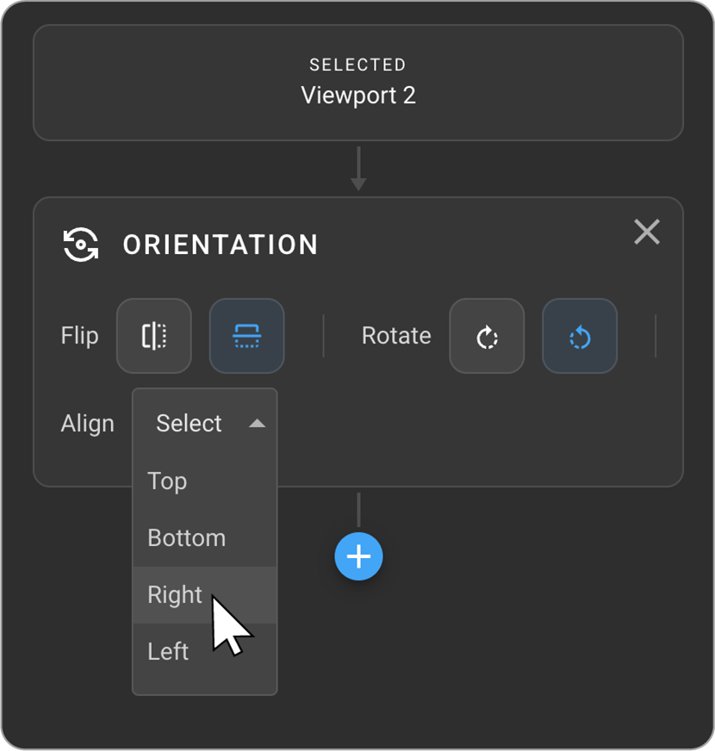This screenshot has width=715, height=751.
Task: Click the Align label
Action: pos(87,423)
